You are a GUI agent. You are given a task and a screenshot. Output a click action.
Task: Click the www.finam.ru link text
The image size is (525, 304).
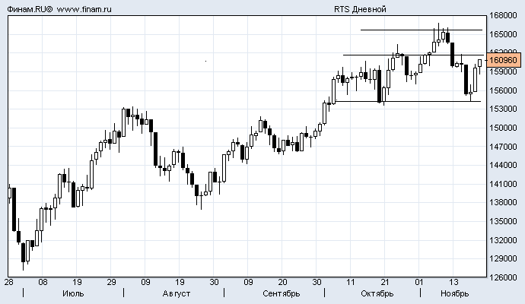pyautogui.click(x=84, y=9)
